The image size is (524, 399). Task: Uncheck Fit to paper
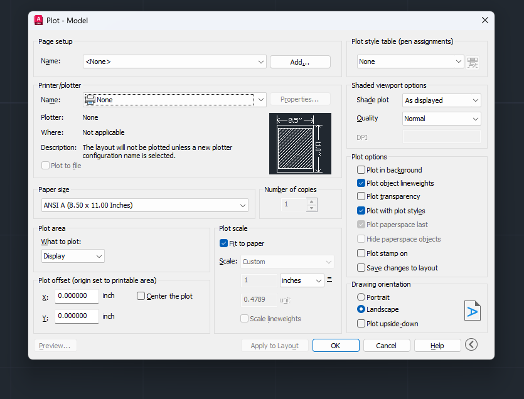(x=223, y=243)
